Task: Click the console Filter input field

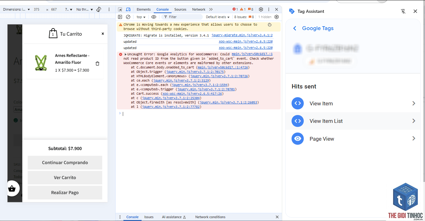Action: tap(184, 17)
